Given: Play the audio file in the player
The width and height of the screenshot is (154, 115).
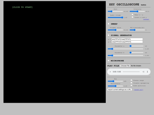Looking at the screenshot, I should click(110, 72).
